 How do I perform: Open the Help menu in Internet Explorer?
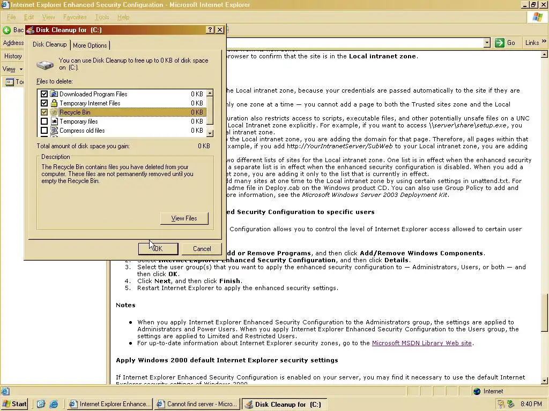[123, 17]
